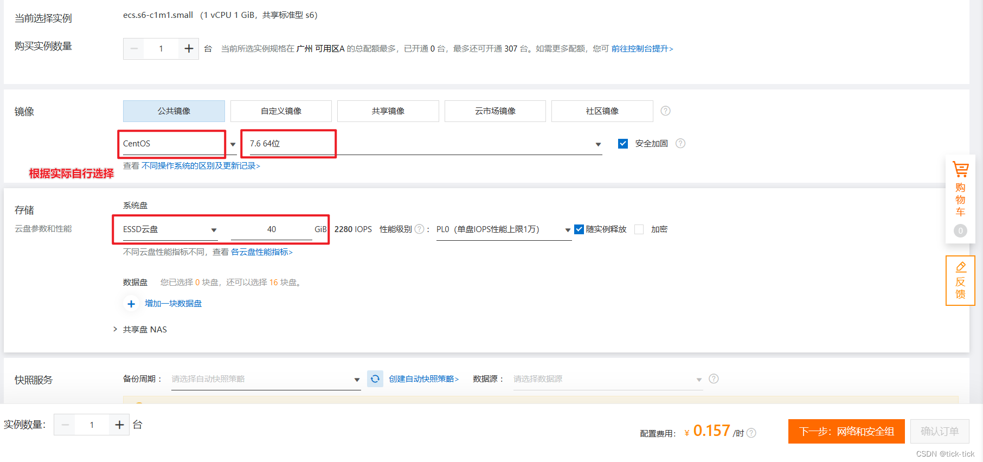The height and width of the screenshot is (462, 983).
Task: Click the image type help icon
Action: [x=666, y=111]
